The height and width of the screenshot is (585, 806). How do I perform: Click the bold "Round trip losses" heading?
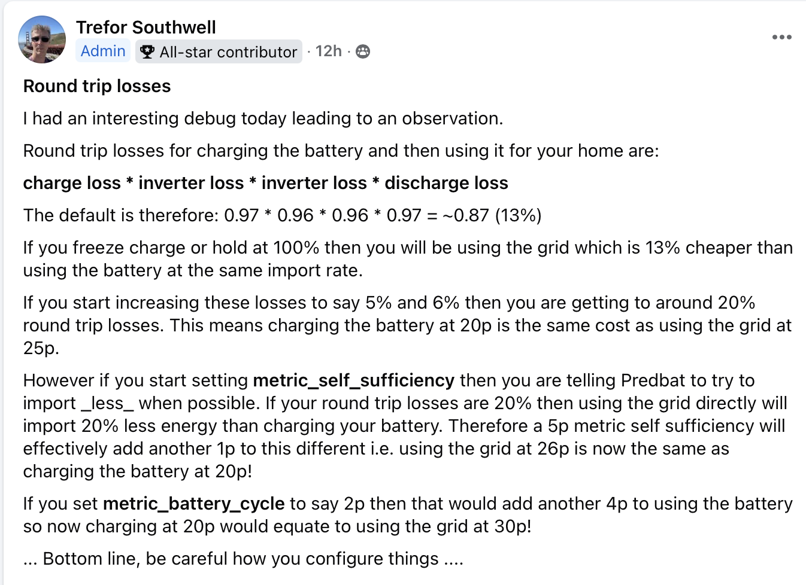(x=97, y=86)
